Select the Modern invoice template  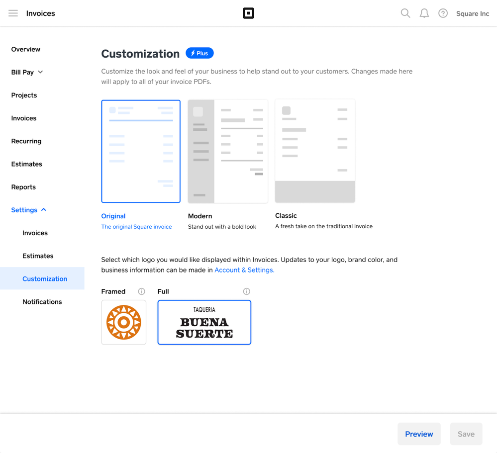228,151
